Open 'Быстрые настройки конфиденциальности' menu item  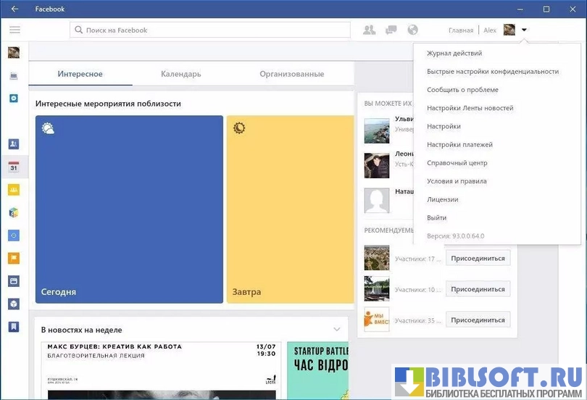[493, 72]
